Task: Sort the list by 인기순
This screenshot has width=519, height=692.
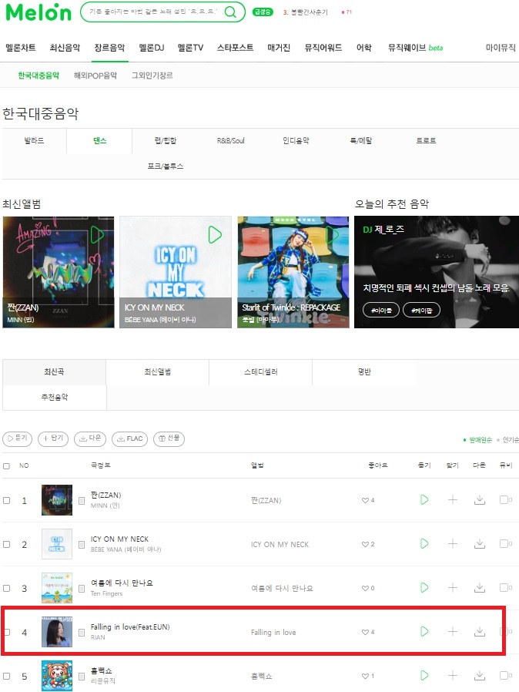Action: coord(508,440)
